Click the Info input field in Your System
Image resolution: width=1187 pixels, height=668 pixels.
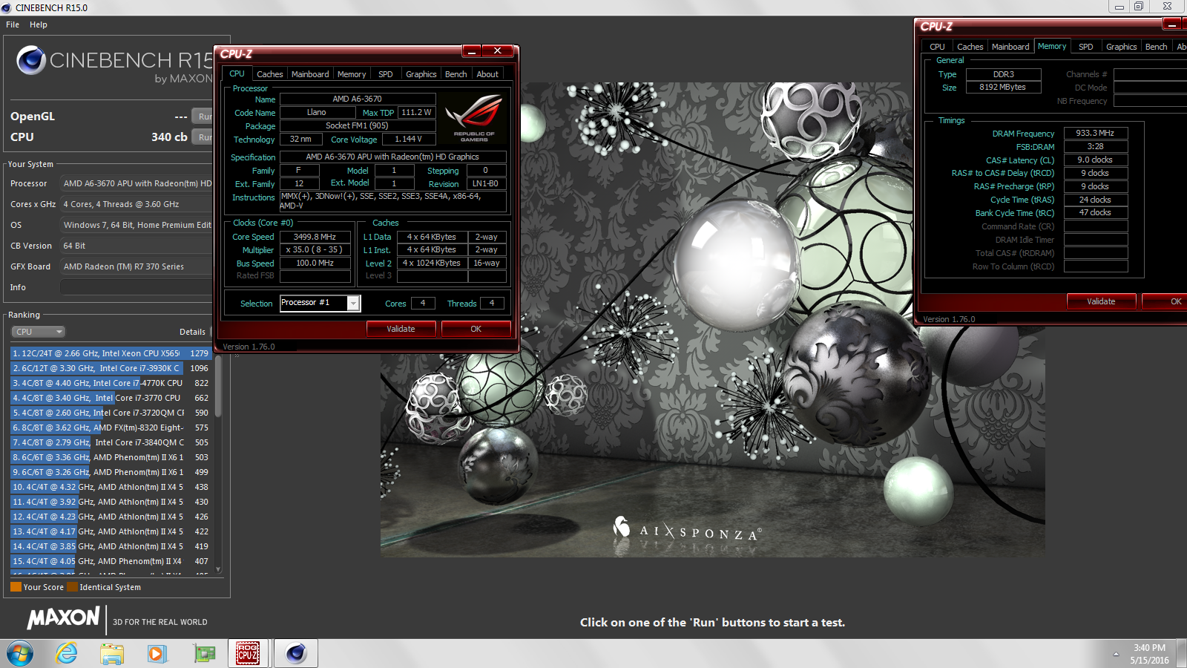(137, 287)
